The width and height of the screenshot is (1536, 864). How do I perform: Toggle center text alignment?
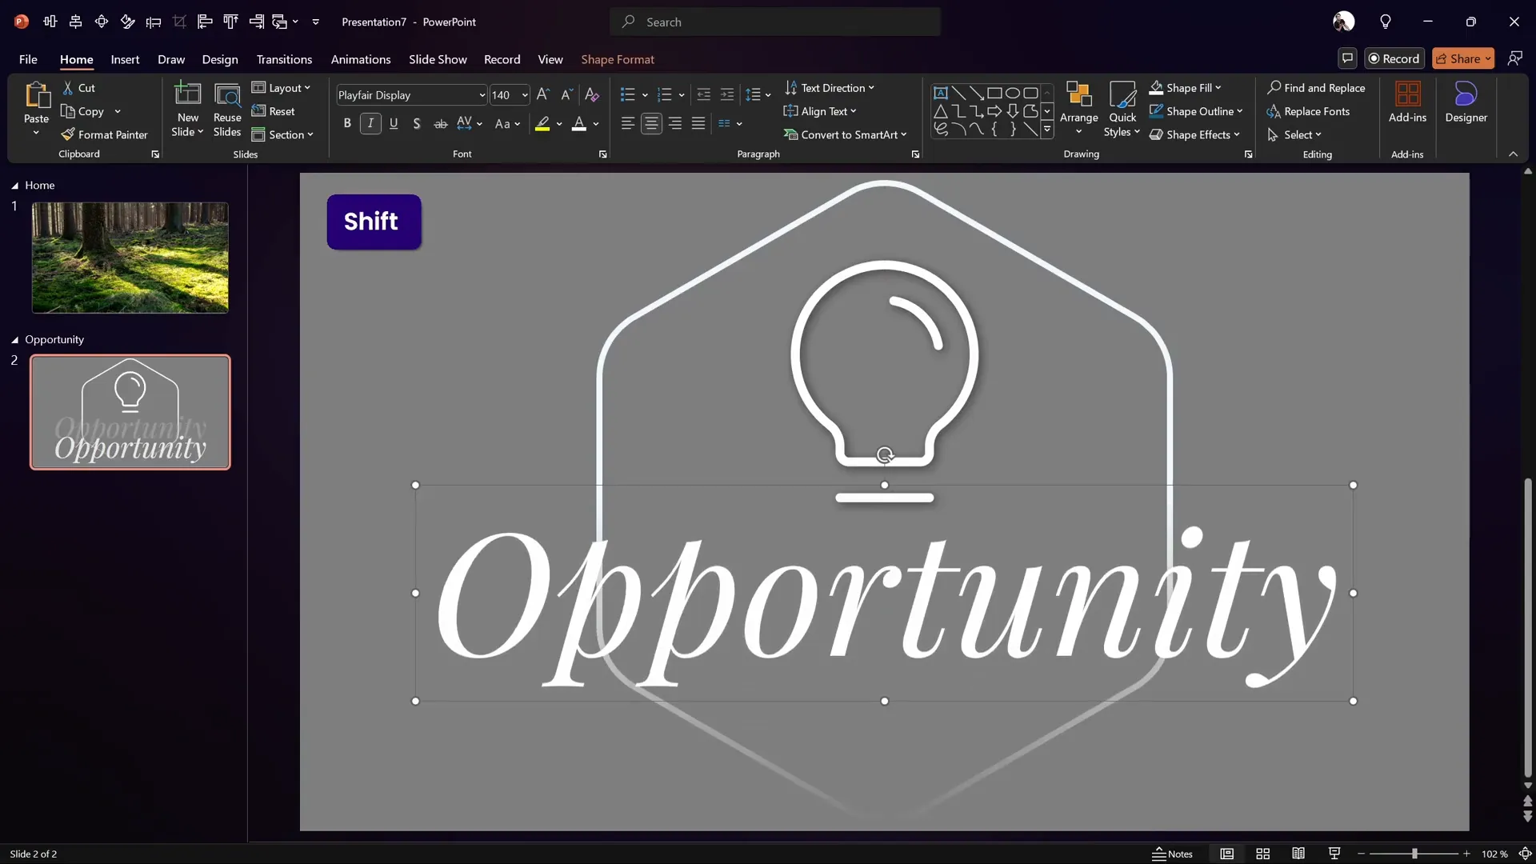pos(652,123)
